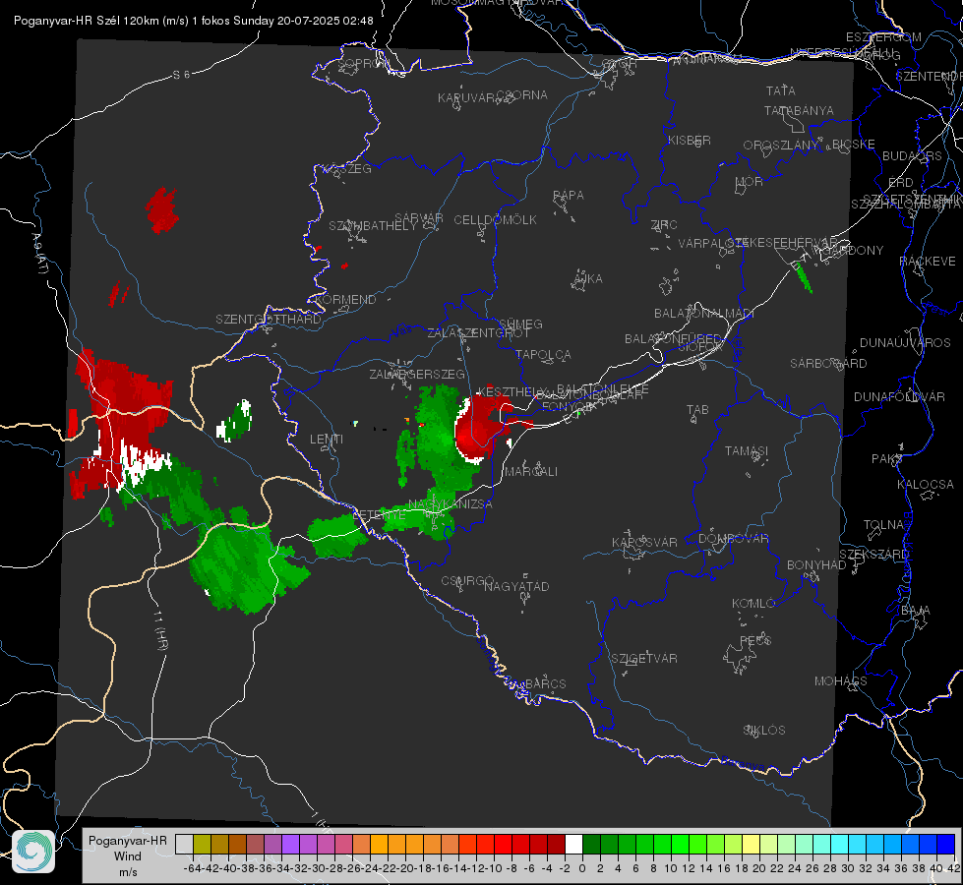
Task: Click the white swatch in the wind legend
Action: click(x=573, y=844)
